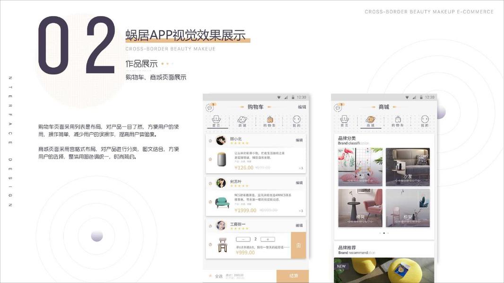Check the select circle beside seller 顾小北
Image resolution: width=504 pixels, height=283 pixels.
click(210, 141)
